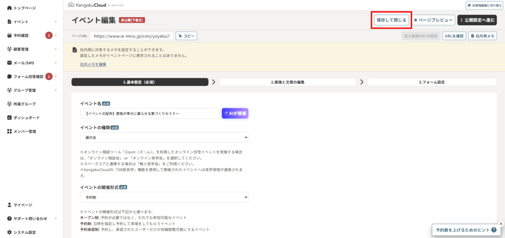Click the 保存して閉じる button
505x238 pixels.
[x=391, y=20]
